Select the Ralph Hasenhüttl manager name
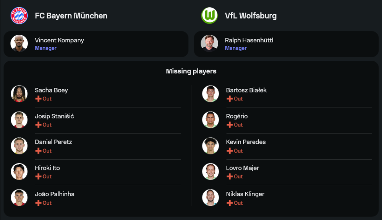 coord(249,40)
